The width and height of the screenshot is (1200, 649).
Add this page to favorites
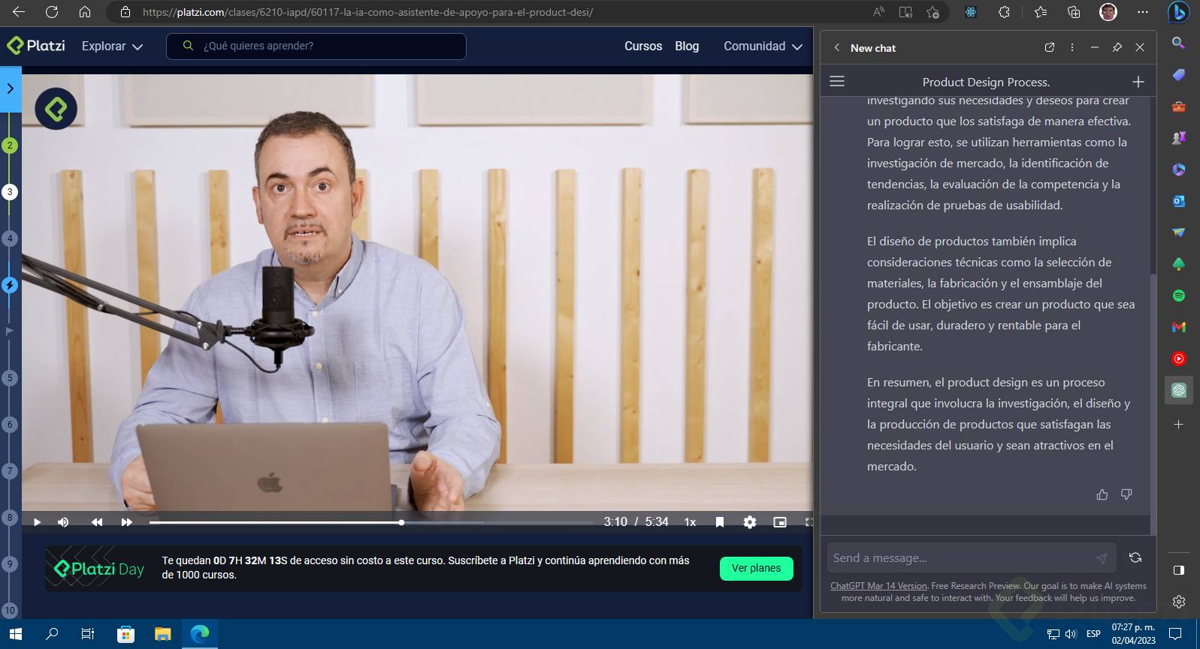(x=932, y=12)
